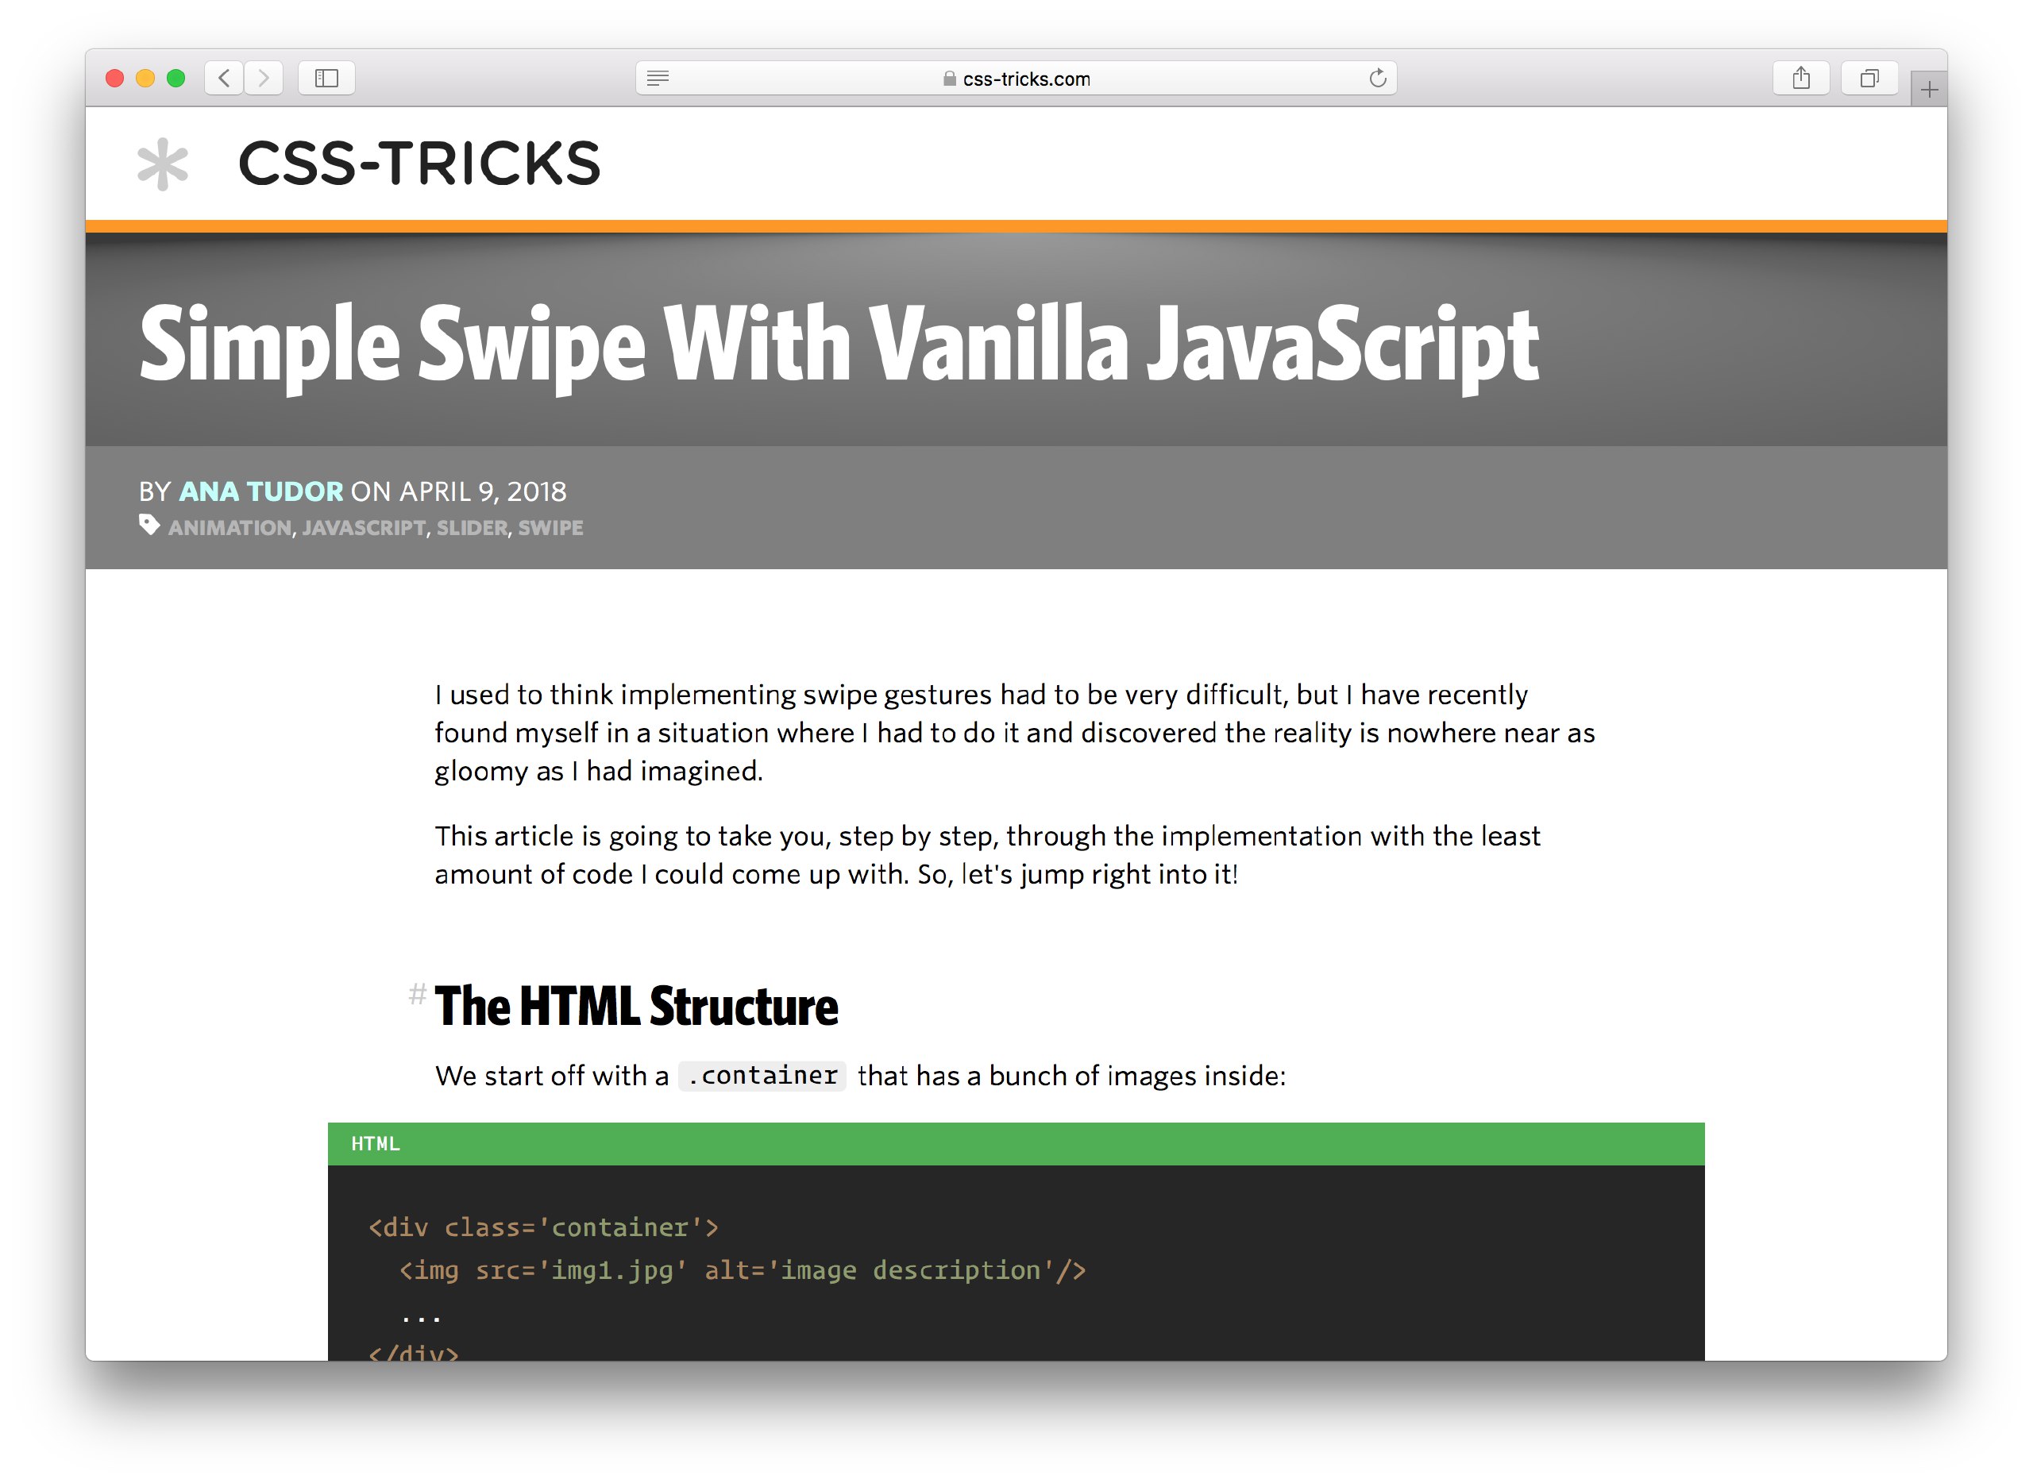Viewport: 2033px width, 1483px height.
Task: Click the tag icon beside ANIMATION
Action: pos(149,525)
